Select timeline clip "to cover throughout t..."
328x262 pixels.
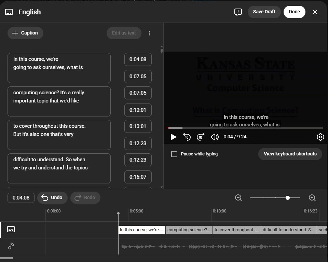236,230
